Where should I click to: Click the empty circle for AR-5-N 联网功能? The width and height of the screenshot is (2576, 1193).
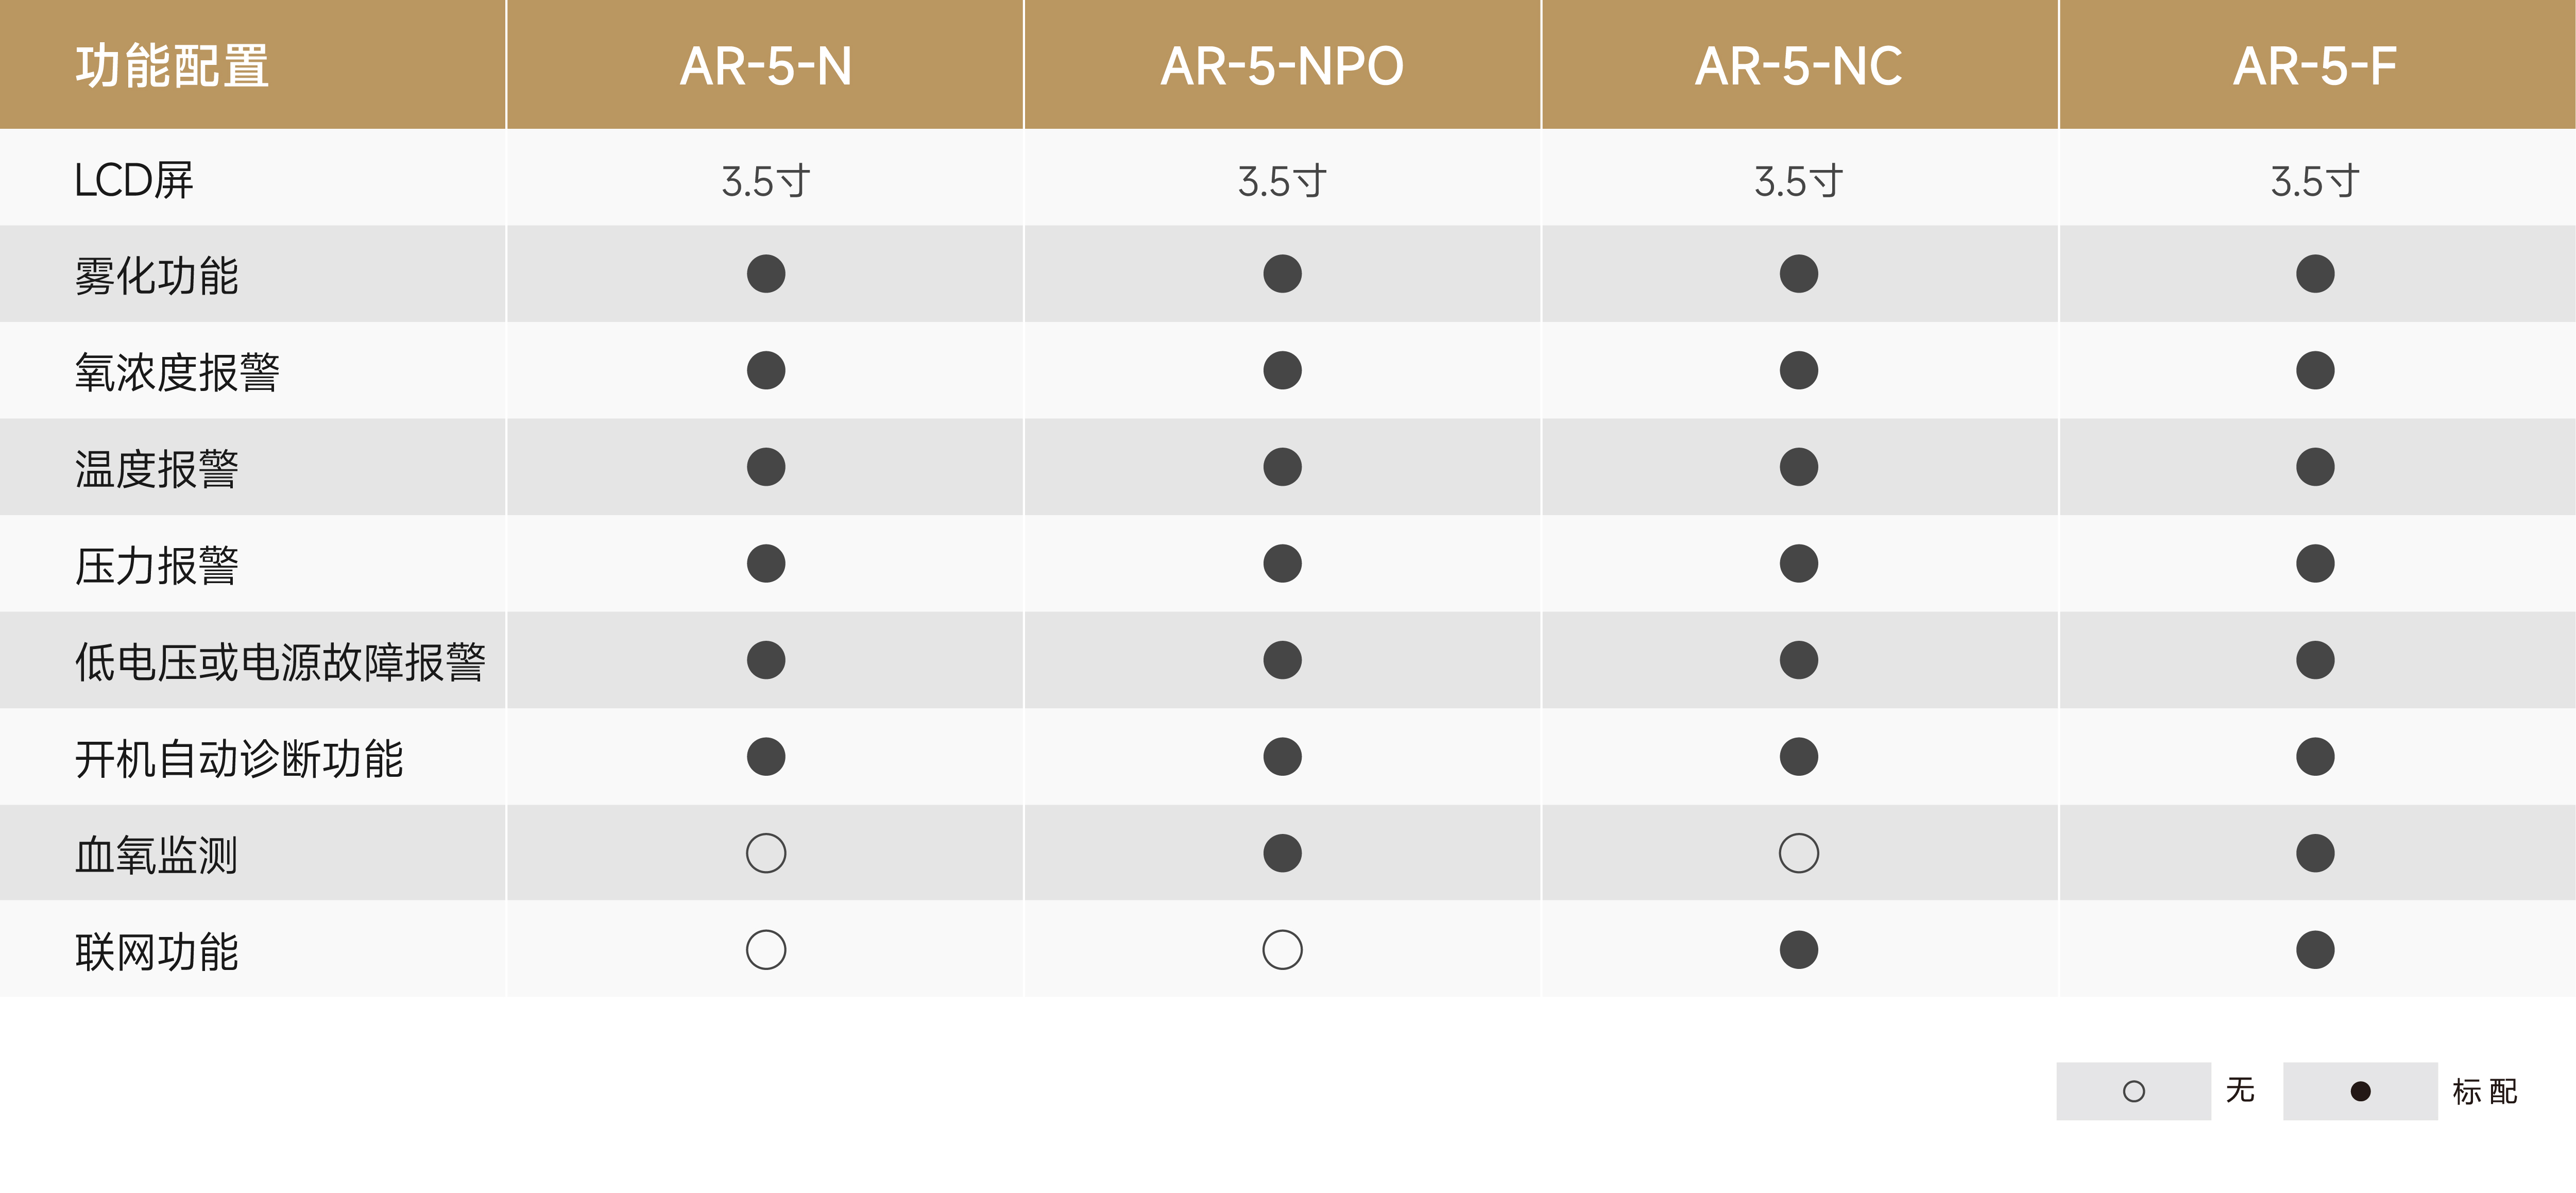[766, 950]
